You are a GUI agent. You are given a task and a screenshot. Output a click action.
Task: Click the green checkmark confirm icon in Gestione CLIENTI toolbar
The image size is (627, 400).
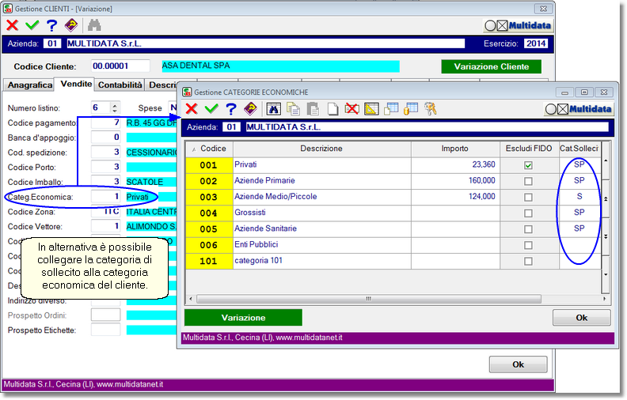tap(32, 25)
